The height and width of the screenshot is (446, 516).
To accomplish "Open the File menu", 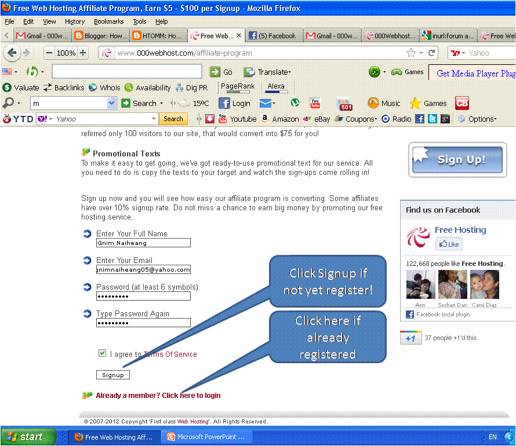I will pos(9,21).
